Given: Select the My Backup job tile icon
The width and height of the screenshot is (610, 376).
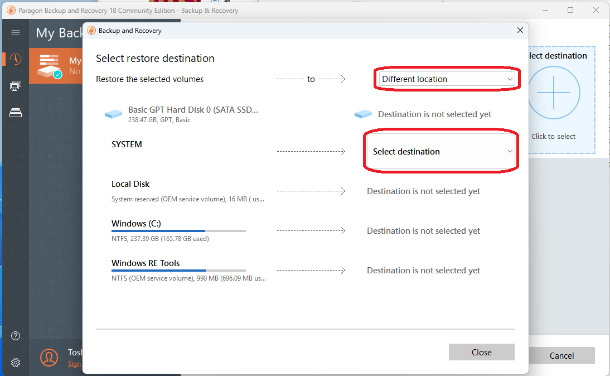Looking at the screenshot, I should click(x=50, y=66).
